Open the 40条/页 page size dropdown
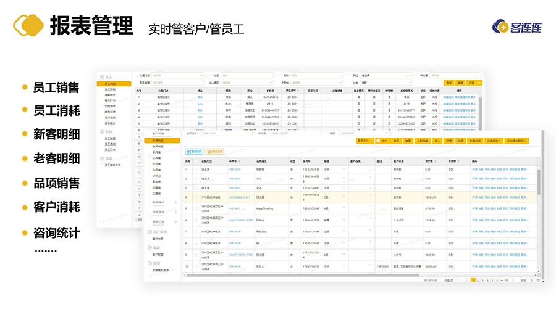 click(x=450, y=281)
